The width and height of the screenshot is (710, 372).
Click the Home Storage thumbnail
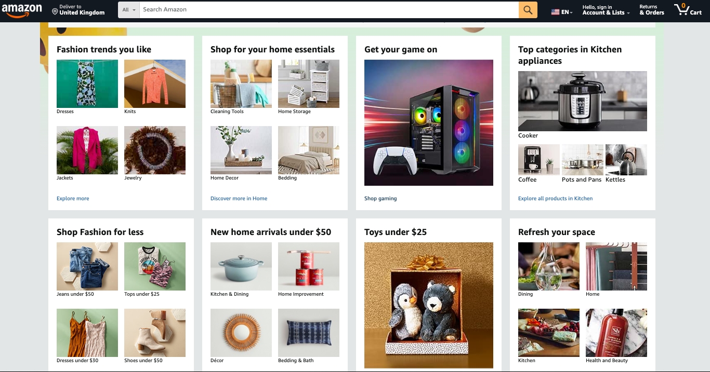(x=309, y=84)
